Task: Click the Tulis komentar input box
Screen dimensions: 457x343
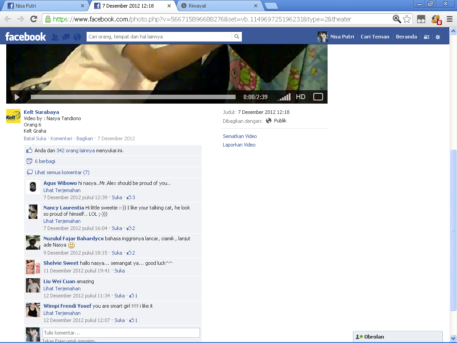Action: pyautogui.click(x=121, y=333)
